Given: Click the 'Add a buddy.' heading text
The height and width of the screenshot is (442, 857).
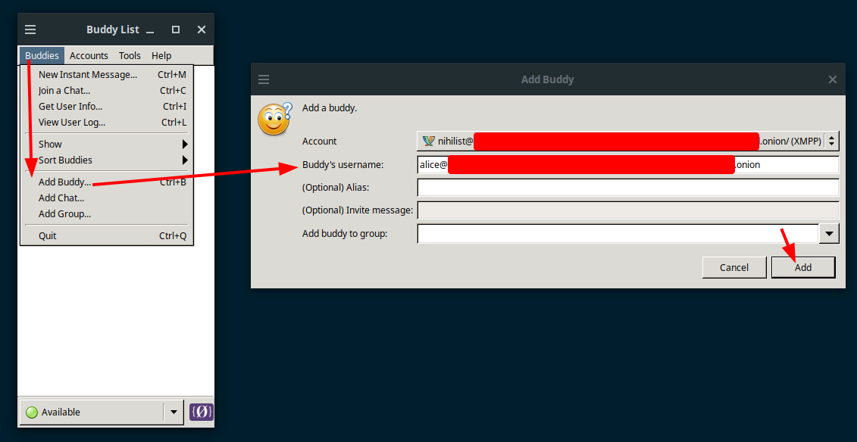Looking at the screenshot, I should tap(330, 108).
